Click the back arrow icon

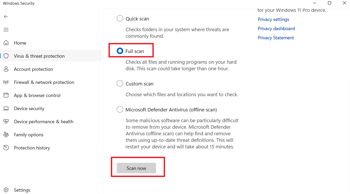[x=6, y=17]
